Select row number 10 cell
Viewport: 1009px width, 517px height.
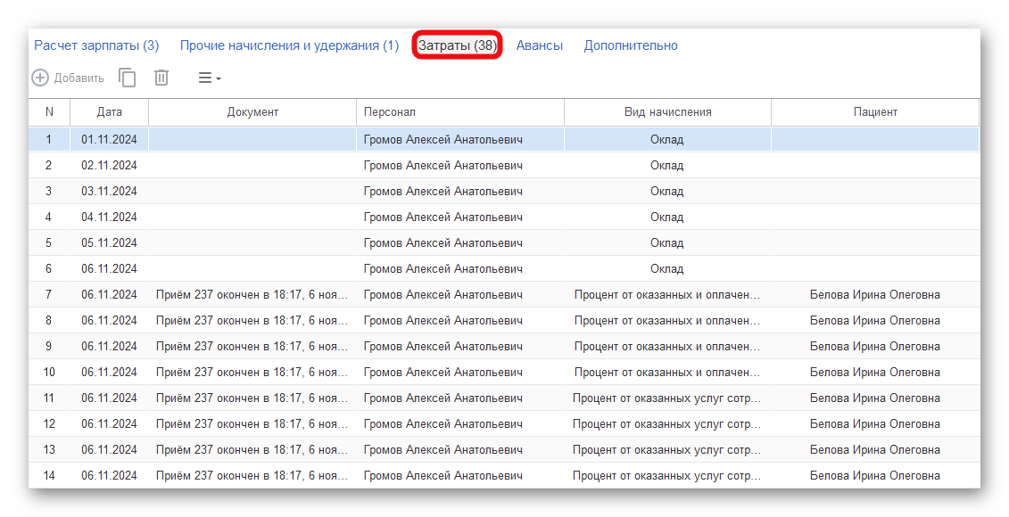(x=49, y=372)
